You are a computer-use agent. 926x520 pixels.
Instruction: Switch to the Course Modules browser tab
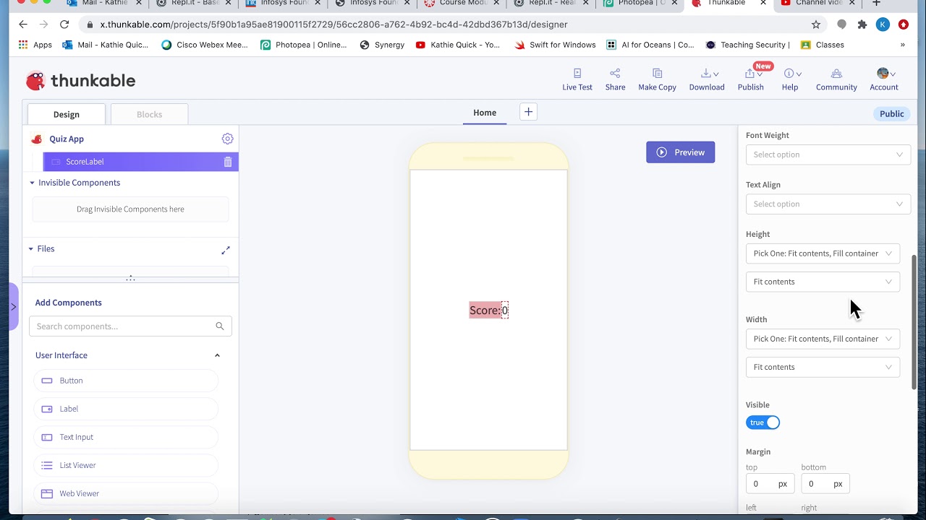[x=463, y=4]
